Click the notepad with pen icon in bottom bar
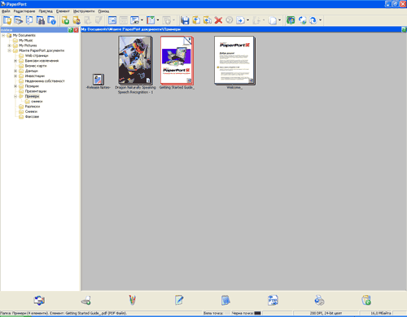 [179, 300]
